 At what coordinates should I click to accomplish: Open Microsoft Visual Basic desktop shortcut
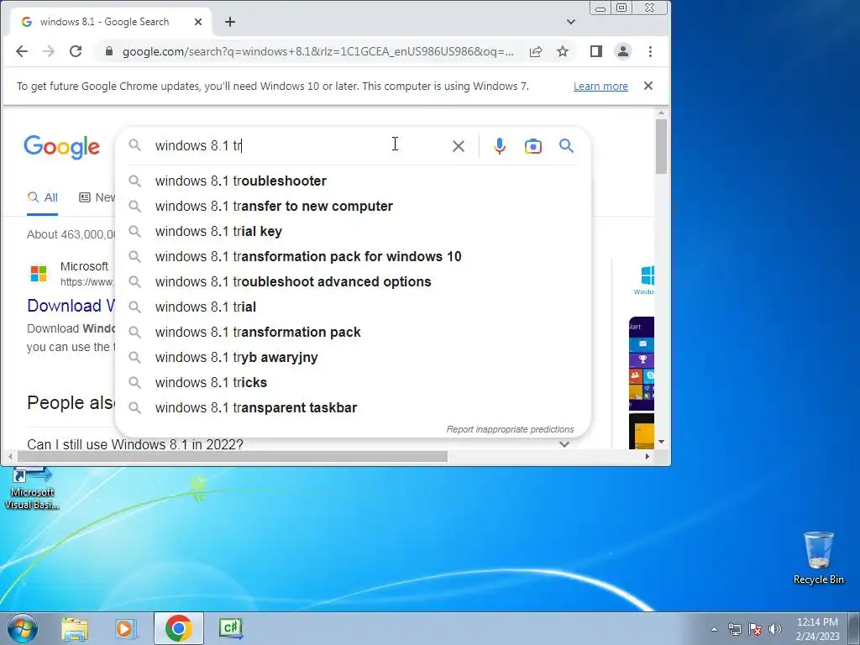pos(31,488)
